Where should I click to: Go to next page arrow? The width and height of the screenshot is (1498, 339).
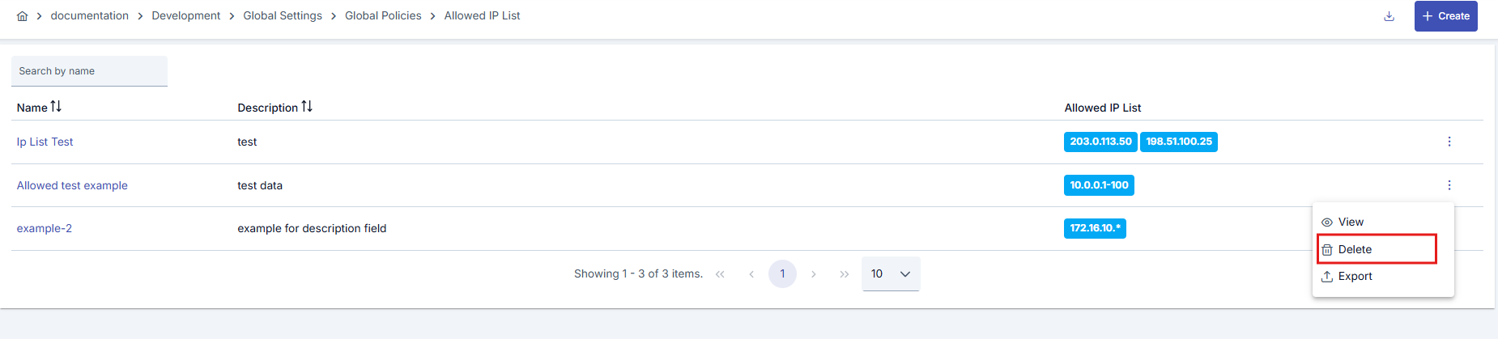813,274
